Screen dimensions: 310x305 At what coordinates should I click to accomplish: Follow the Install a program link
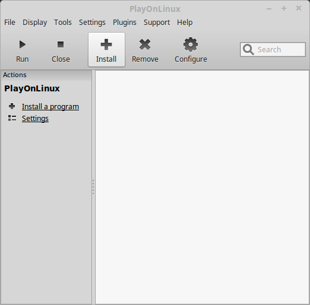pos(50,107)
